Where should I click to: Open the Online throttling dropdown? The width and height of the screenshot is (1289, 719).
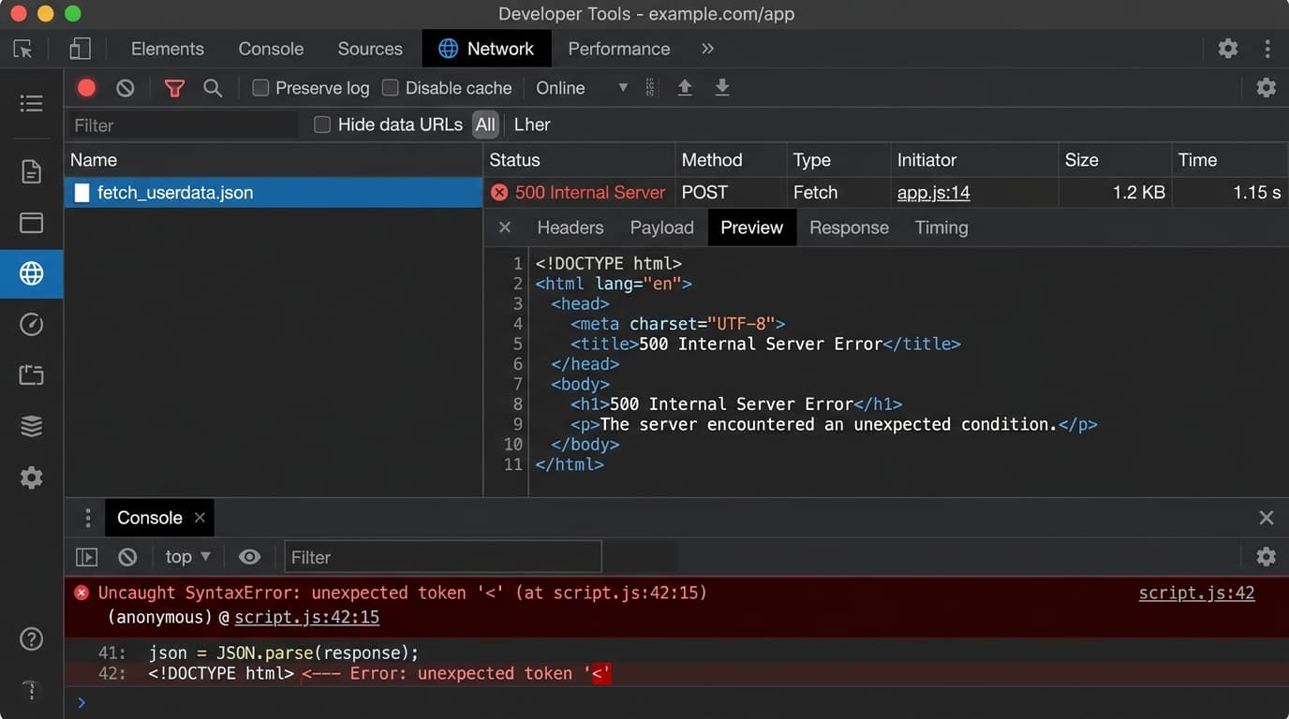pyautogui.click(x=581, y=88)
